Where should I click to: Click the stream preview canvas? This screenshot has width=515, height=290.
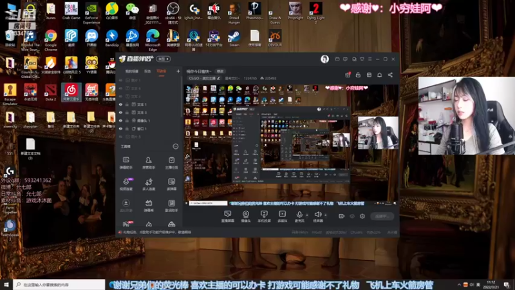291,145
